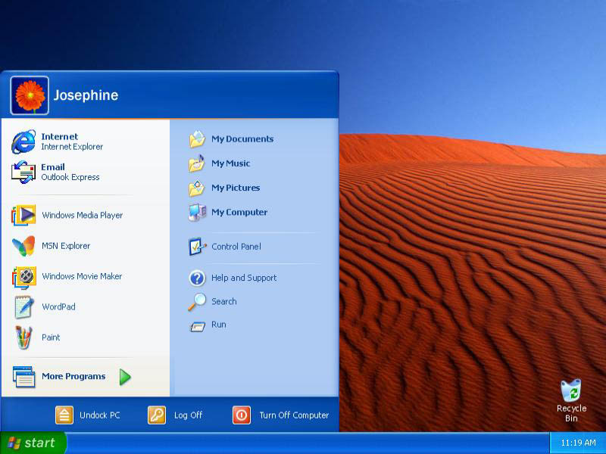
Task: Expand More Programs with the green arrow
Action: pos(125,377)
